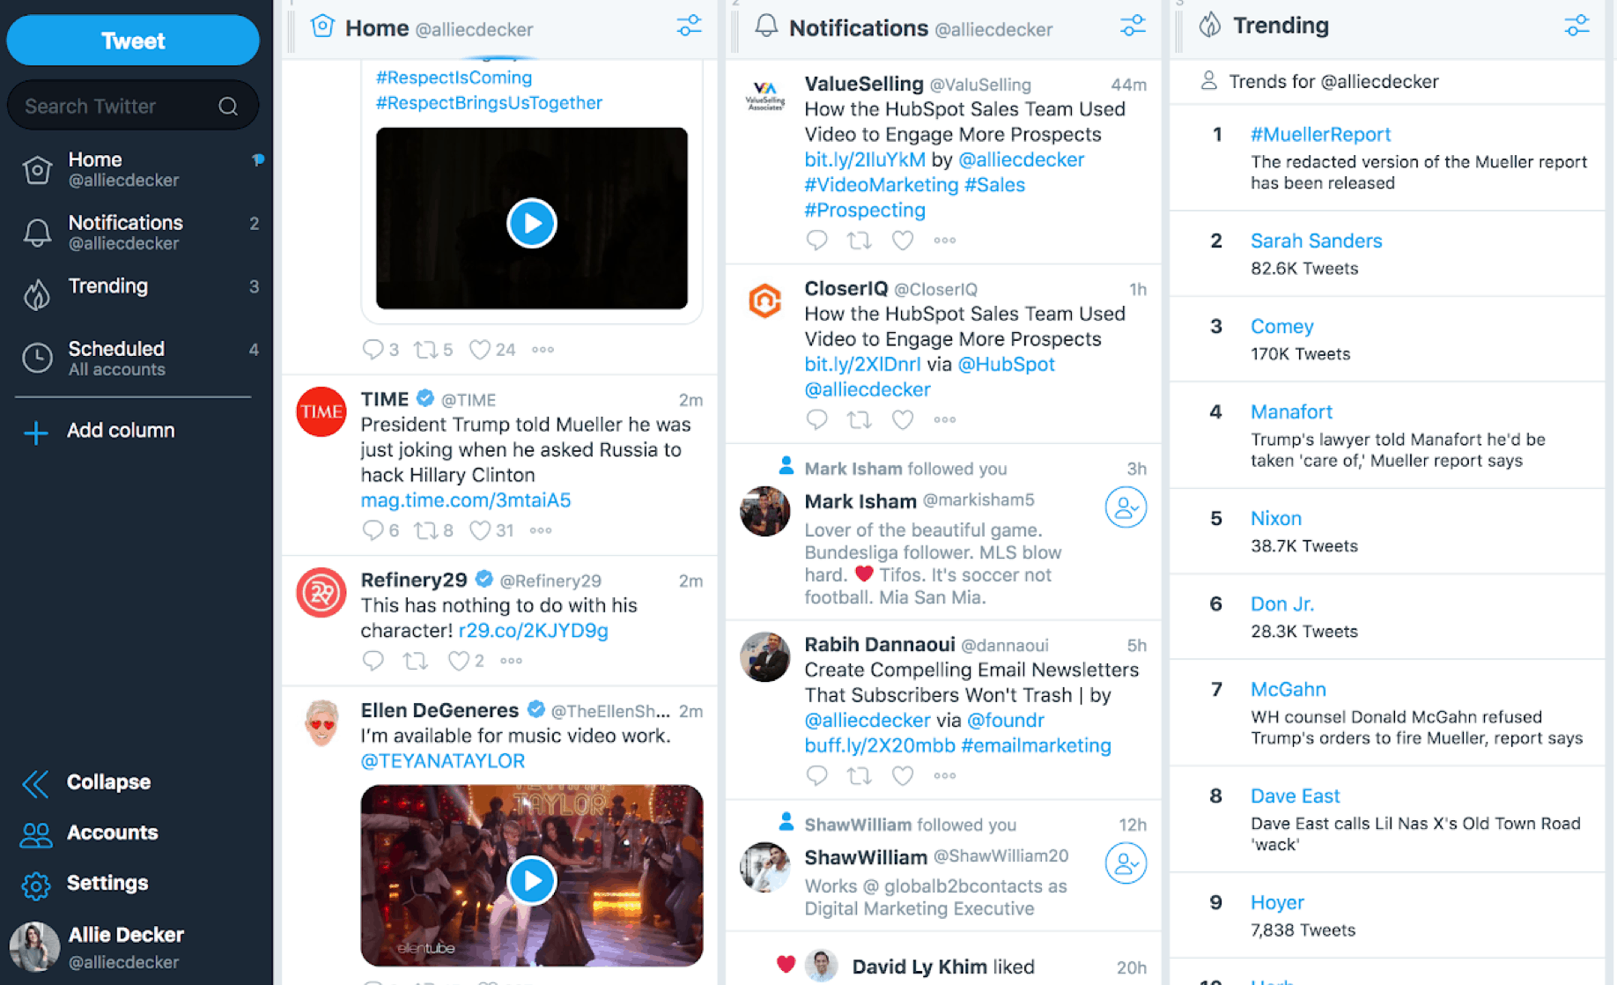This screenshot has width=1617, height=985.
Task: Click the Trending column flame icon
Action: tap(1210, 25)
